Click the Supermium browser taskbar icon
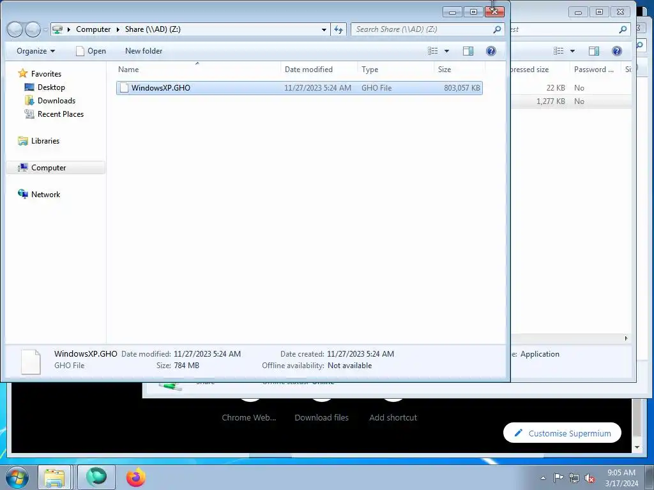 click(96, 477)
